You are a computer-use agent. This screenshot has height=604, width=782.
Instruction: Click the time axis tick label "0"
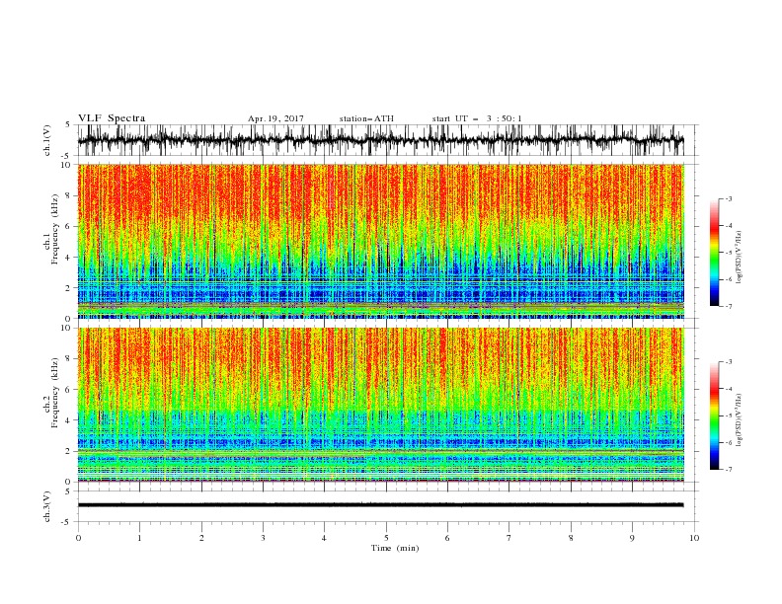(x=78, y=538)
